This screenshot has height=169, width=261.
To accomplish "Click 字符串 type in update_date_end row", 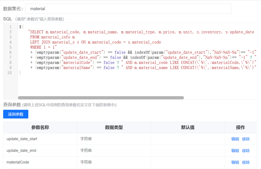I will [x=86, y=150].
